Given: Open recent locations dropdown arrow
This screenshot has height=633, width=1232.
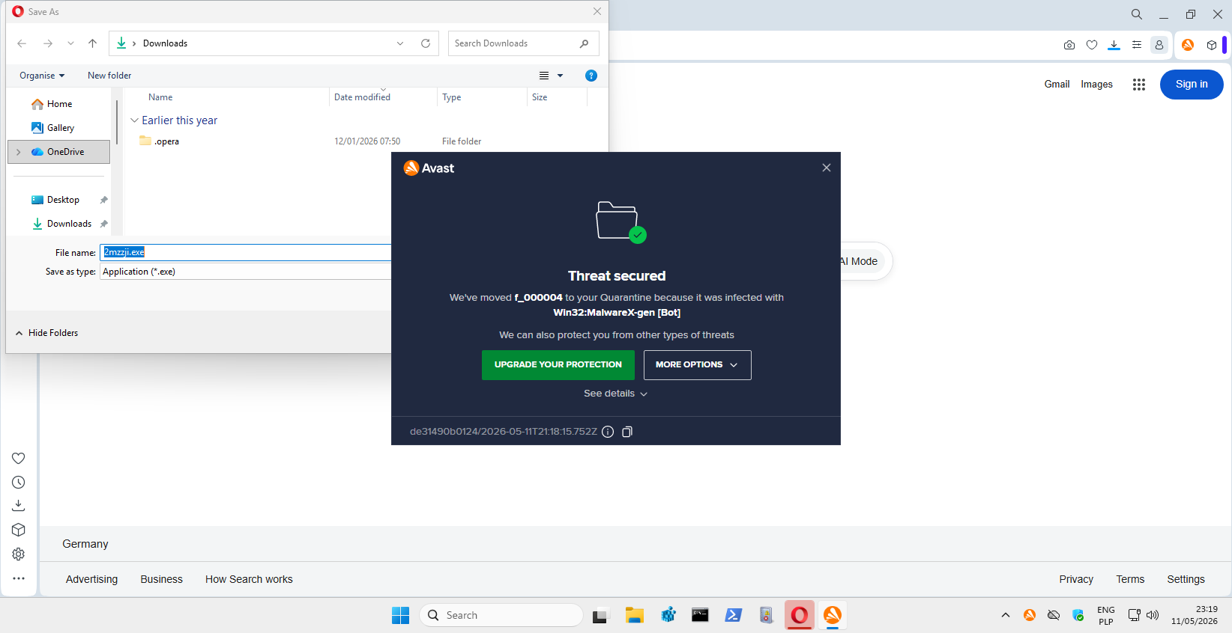Looking at the screenshot, I should click(70, 43).
